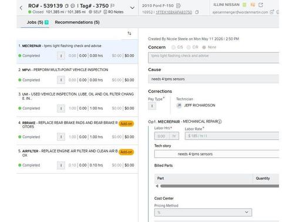
Task: Open customer in new window icon
Action: (261, 5)
